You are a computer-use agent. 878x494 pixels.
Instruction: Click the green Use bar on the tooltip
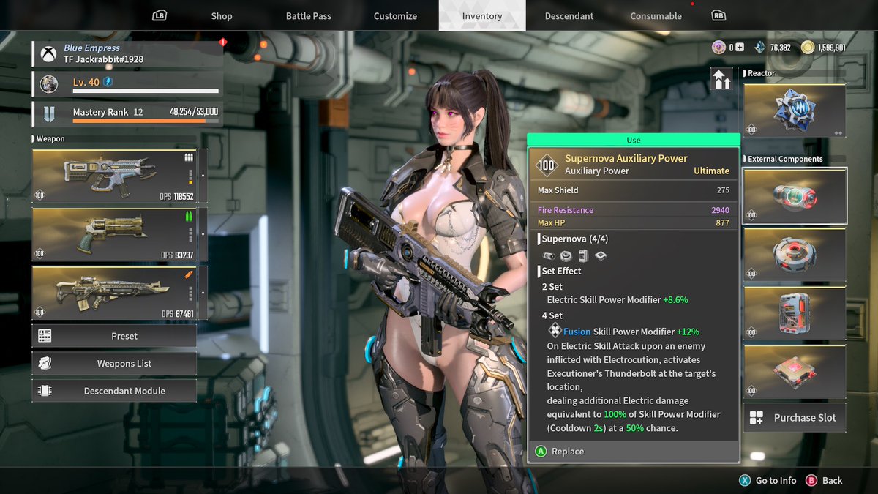[x=634, y=140]
